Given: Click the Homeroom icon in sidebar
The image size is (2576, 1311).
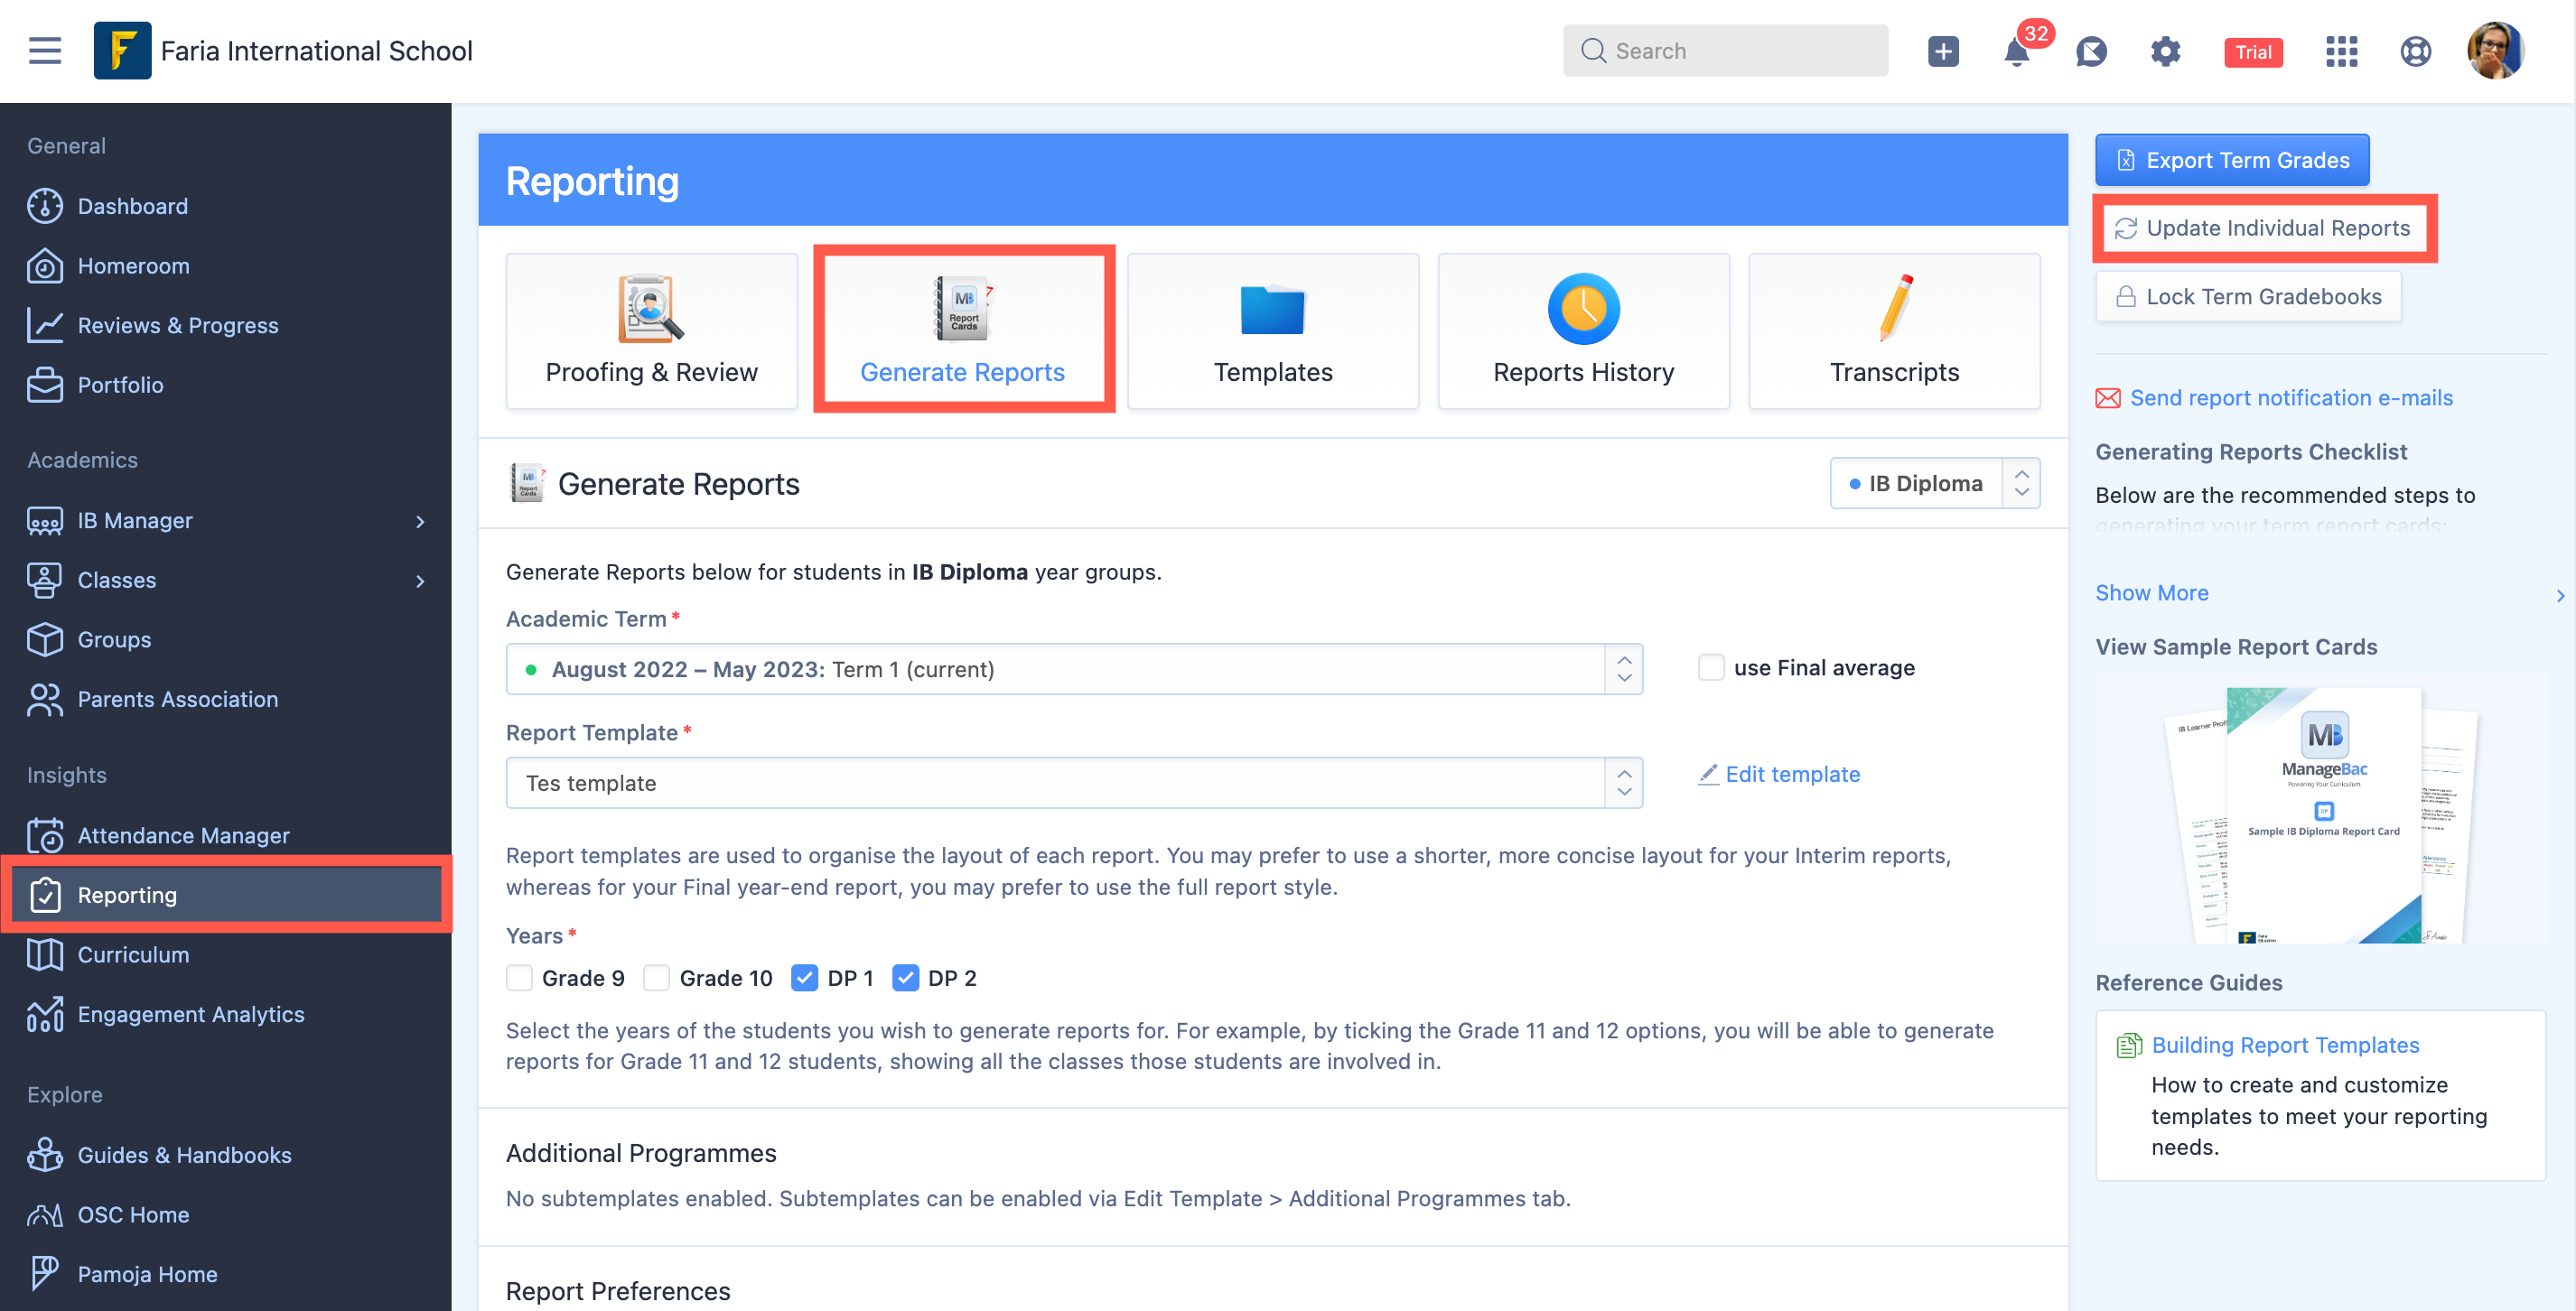Looking at the screenshot, I should pyautogui.click(x=45, y=266).
